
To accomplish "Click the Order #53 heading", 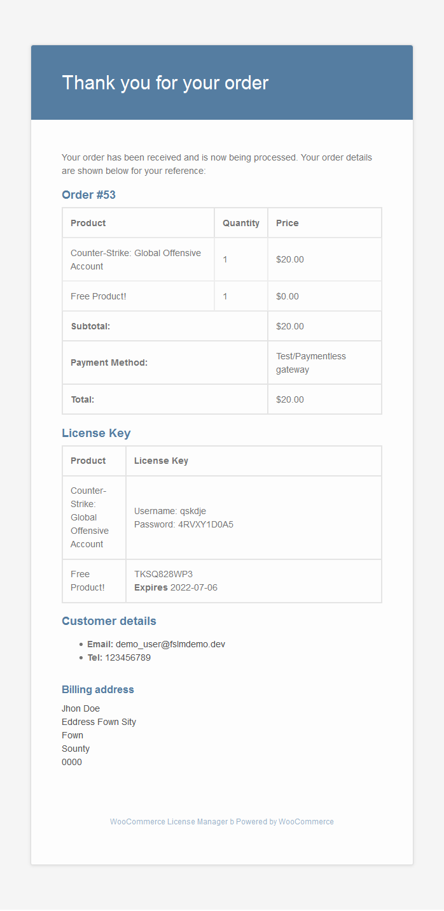I will coord(88,195).
